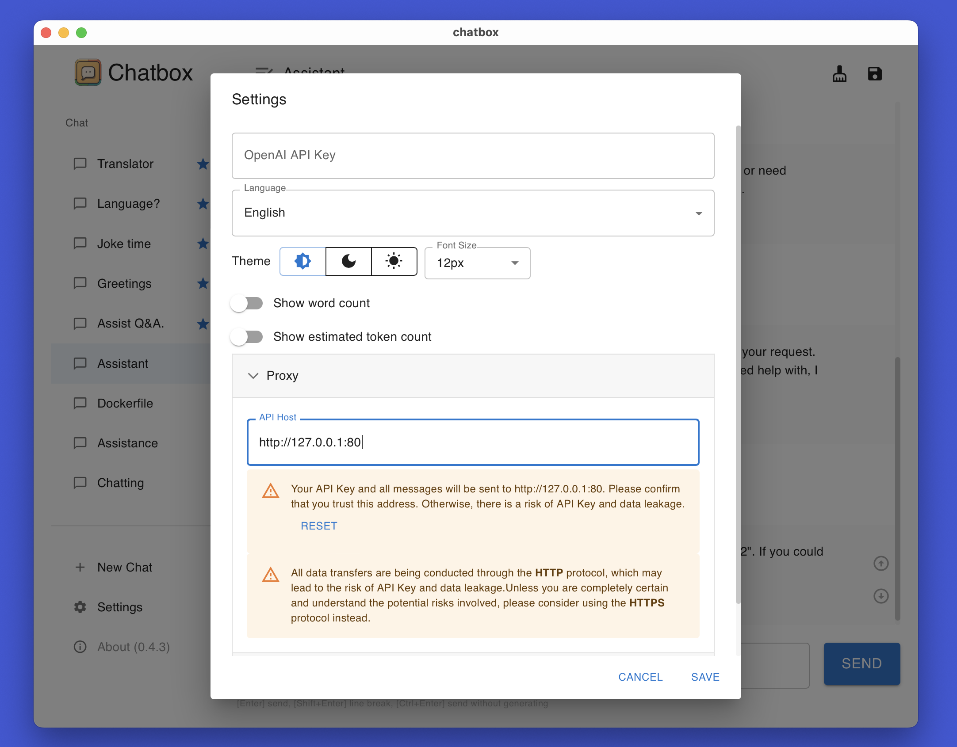Click the clean messages broom icon

pos(839,74)
